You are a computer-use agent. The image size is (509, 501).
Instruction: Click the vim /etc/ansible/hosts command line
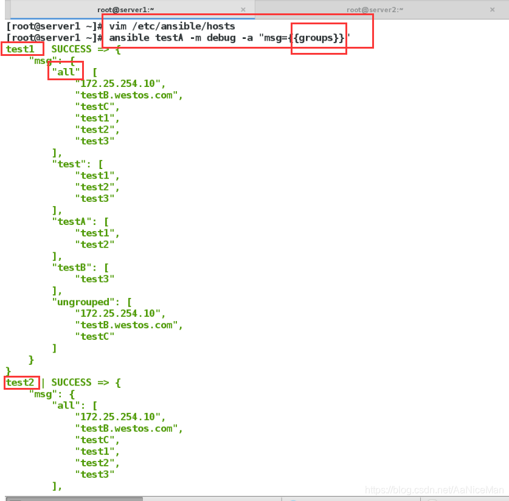[172, 26]
